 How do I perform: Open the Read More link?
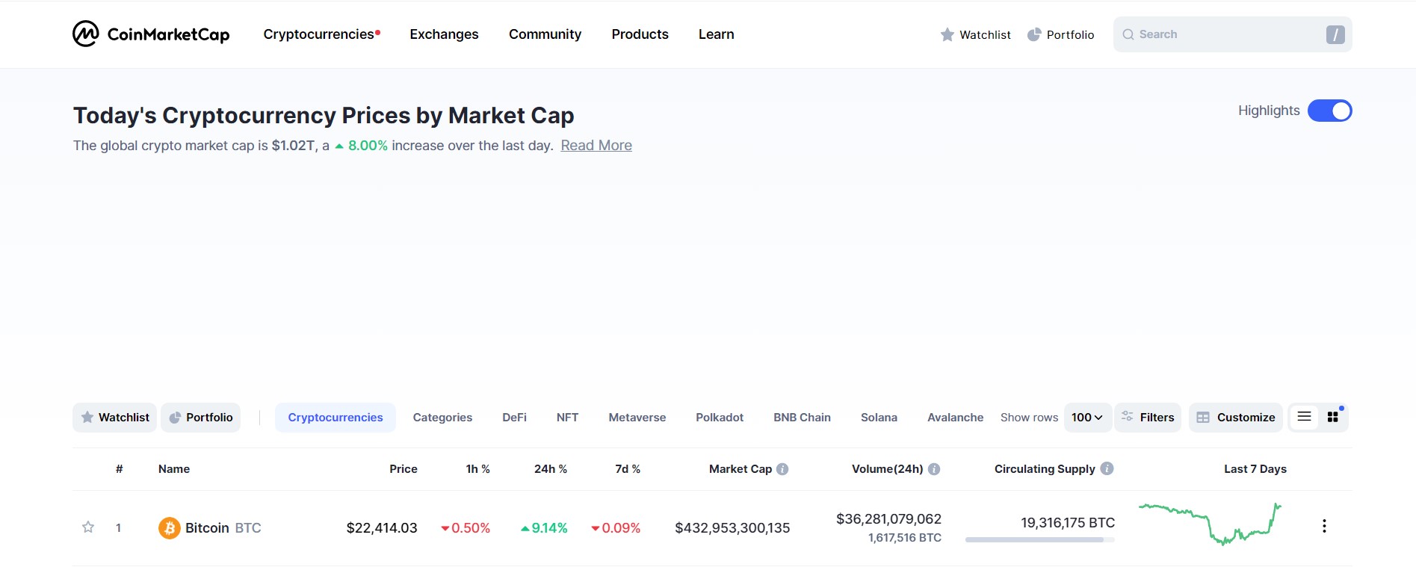(596, 146)
